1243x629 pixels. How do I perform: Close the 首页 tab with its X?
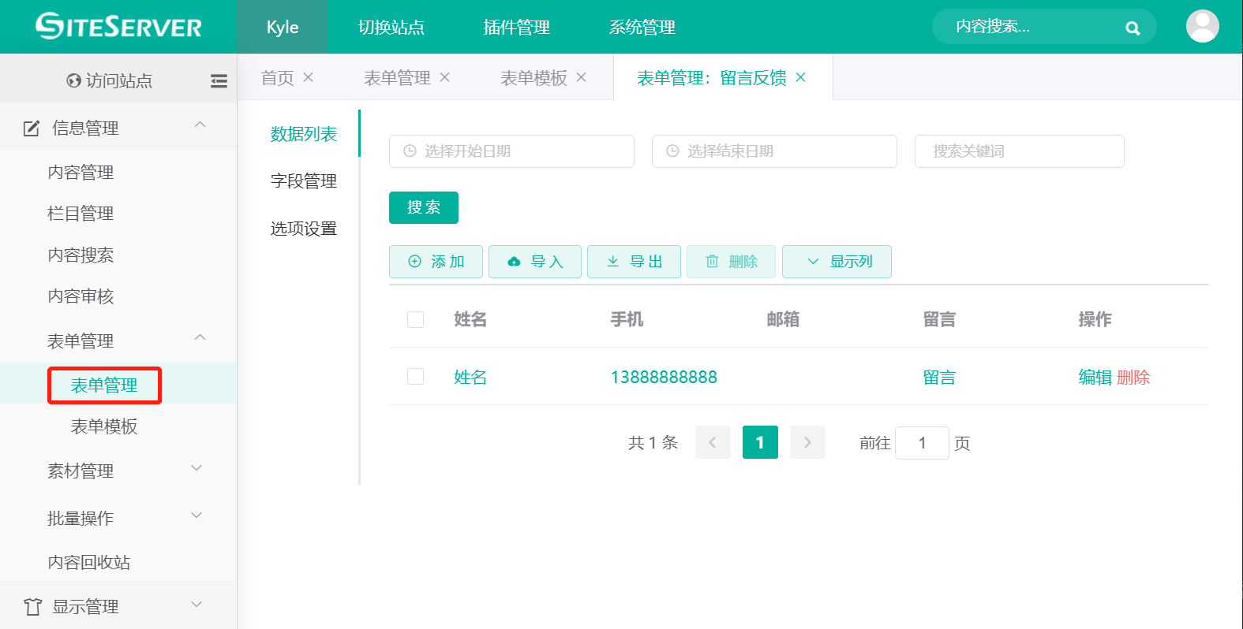(309, 77)
